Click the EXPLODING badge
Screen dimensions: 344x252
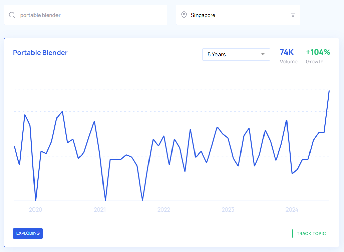[28, 233]
